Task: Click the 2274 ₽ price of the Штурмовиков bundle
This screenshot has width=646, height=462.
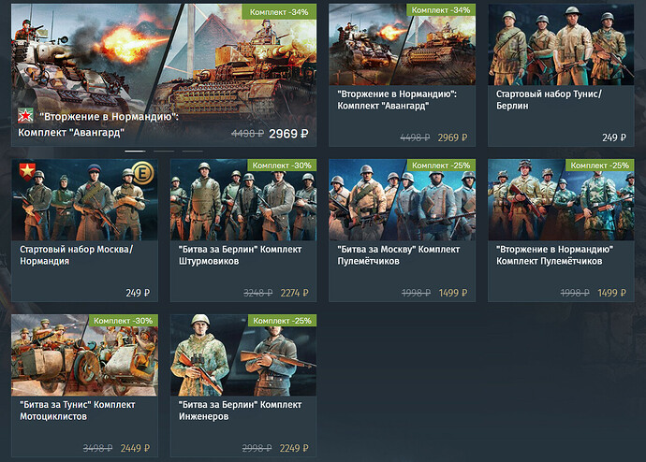Action: [x=294, y=293]
